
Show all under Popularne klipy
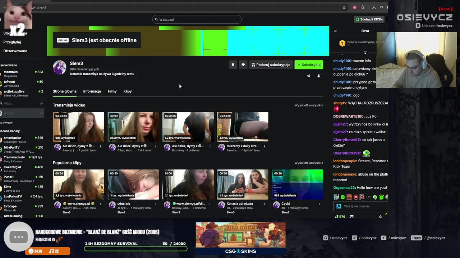(x=309, y=163)
